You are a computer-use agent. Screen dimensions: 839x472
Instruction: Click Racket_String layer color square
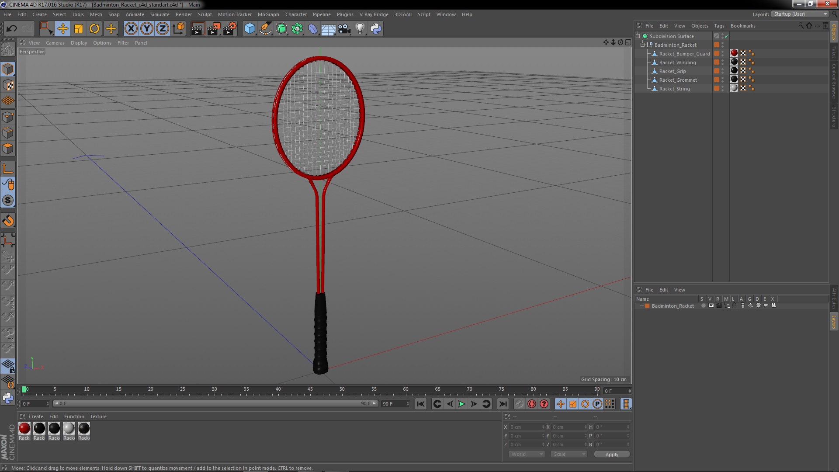[x=717, y=88]
